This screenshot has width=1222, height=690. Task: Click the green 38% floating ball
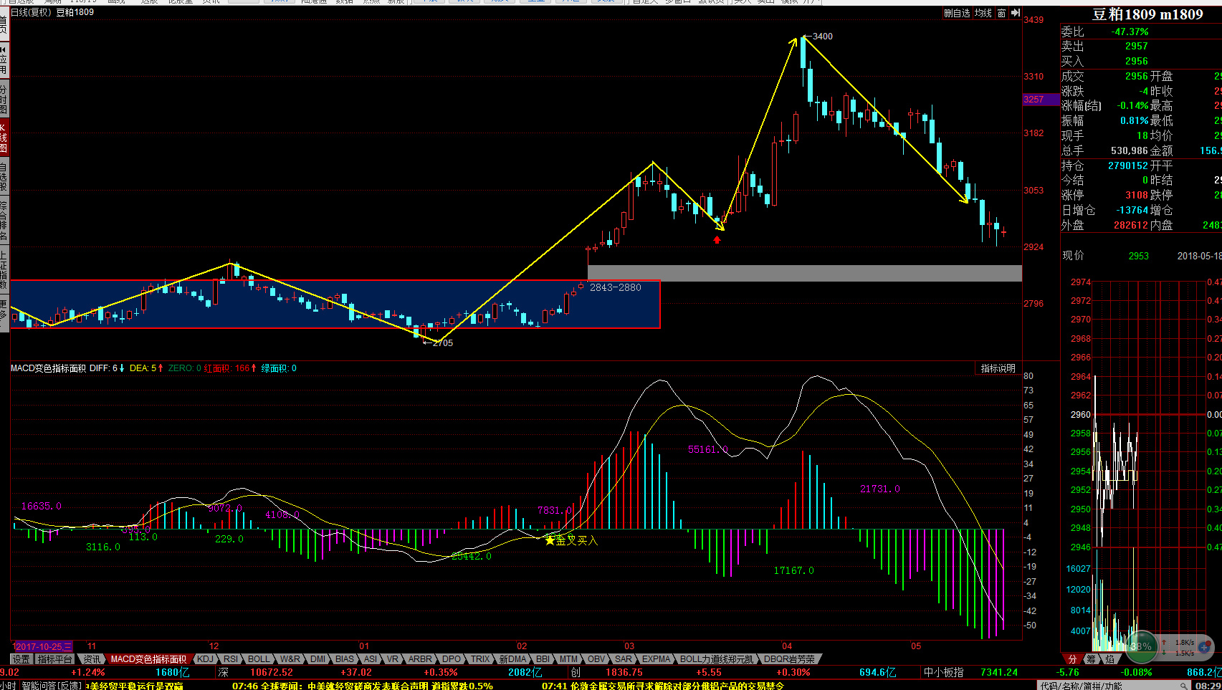pyautogui.click(x=1141, y=646)
